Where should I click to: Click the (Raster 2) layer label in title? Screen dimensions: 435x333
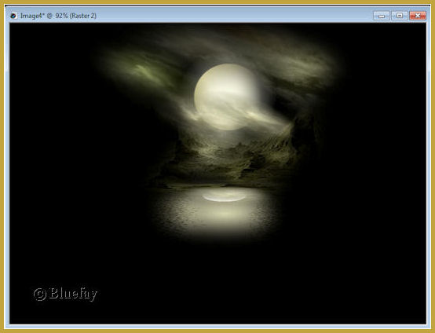(83, 16)
